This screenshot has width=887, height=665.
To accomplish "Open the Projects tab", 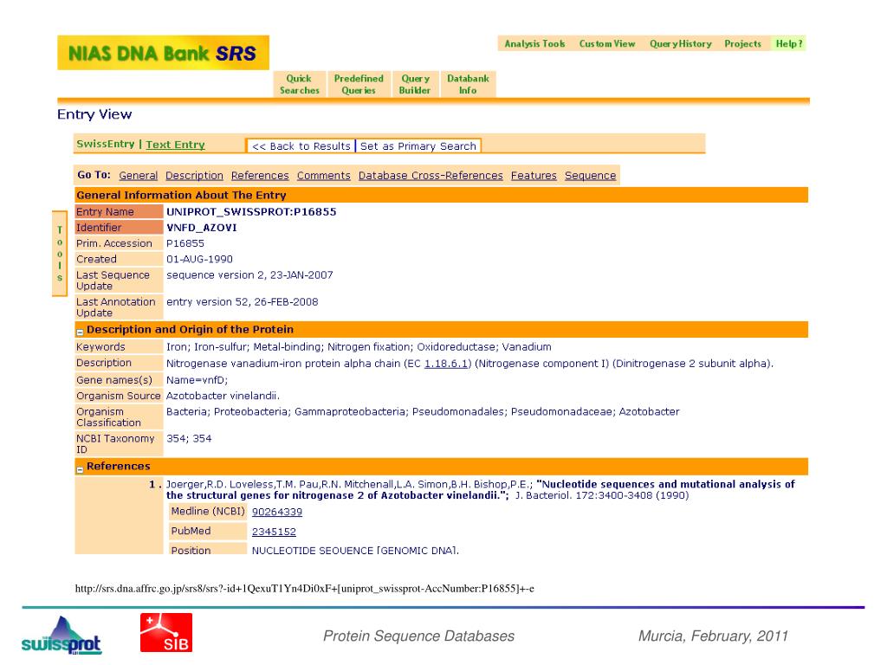I will (x=742, y=43).
